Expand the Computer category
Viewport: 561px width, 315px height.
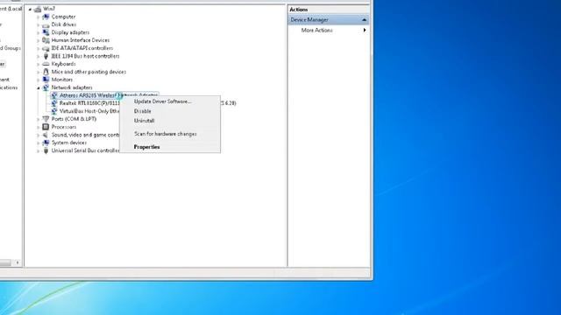tap(38, 17)
